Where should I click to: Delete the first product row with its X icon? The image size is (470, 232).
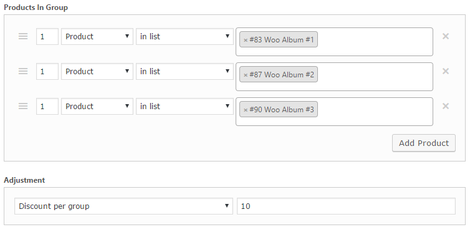coord(446,36)
